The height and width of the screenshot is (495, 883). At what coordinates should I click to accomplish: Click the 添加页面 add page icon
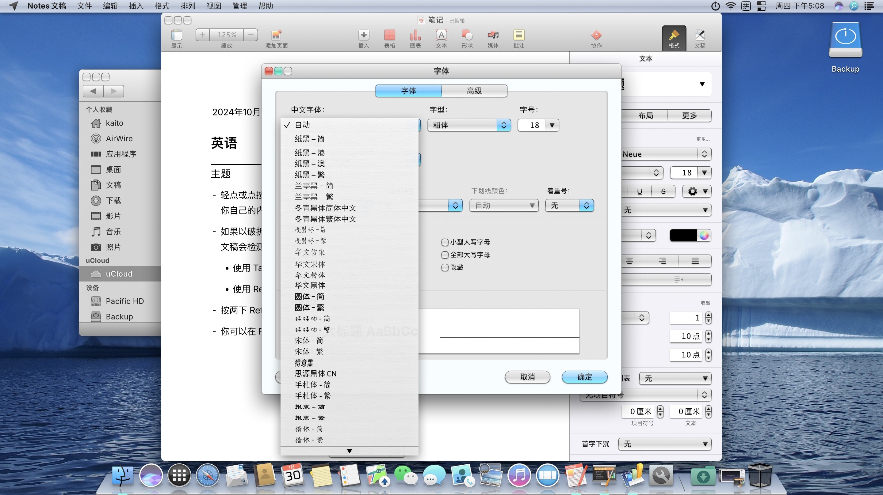tap(276, 35)
